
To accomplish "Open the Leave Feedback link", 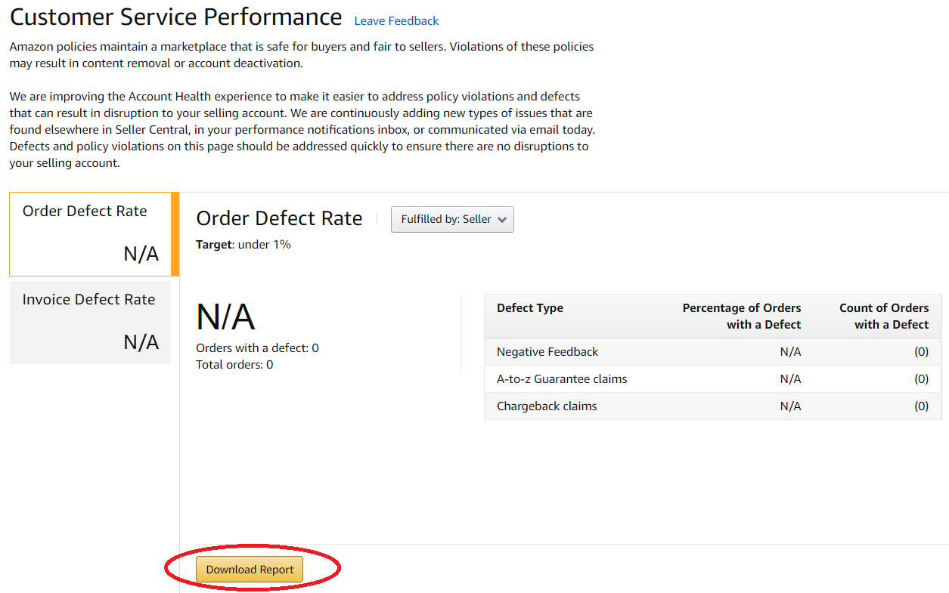I will pos(396,21).
